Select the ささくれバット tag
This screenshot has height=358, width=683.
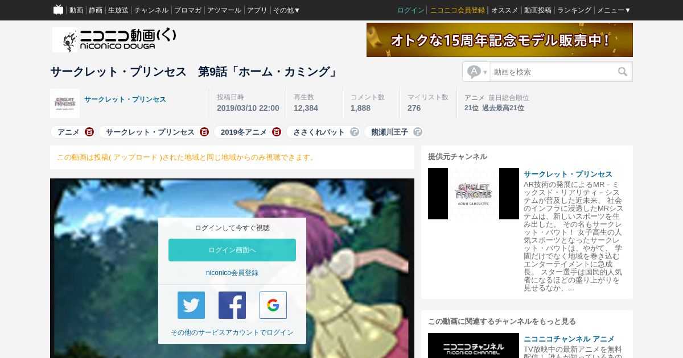pos(319,132)
